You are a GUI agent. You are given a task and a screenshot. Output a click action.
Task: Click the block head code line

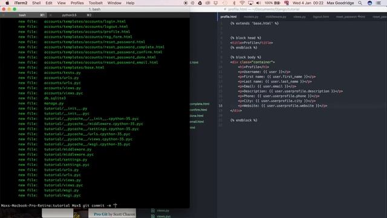[246, 38]
